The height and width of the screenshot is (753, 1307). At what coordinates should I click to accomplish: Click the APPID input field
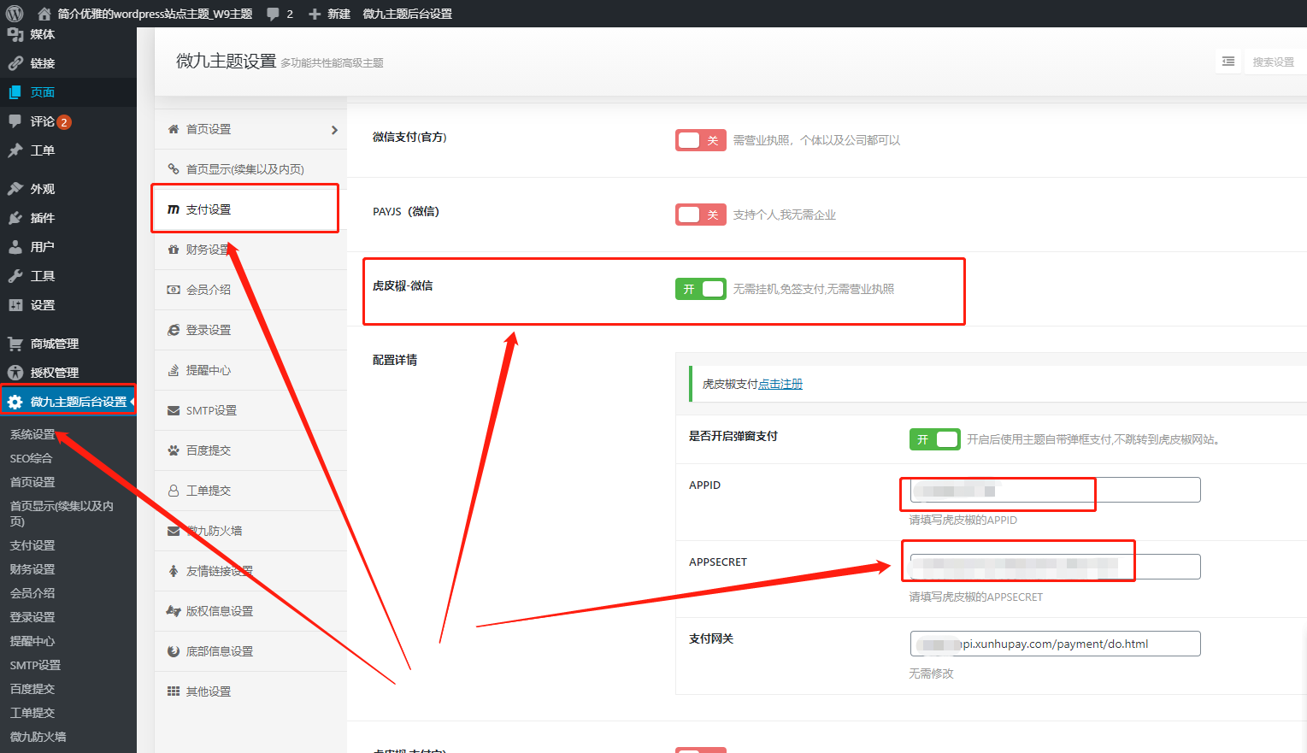(x=1055, y=490)
